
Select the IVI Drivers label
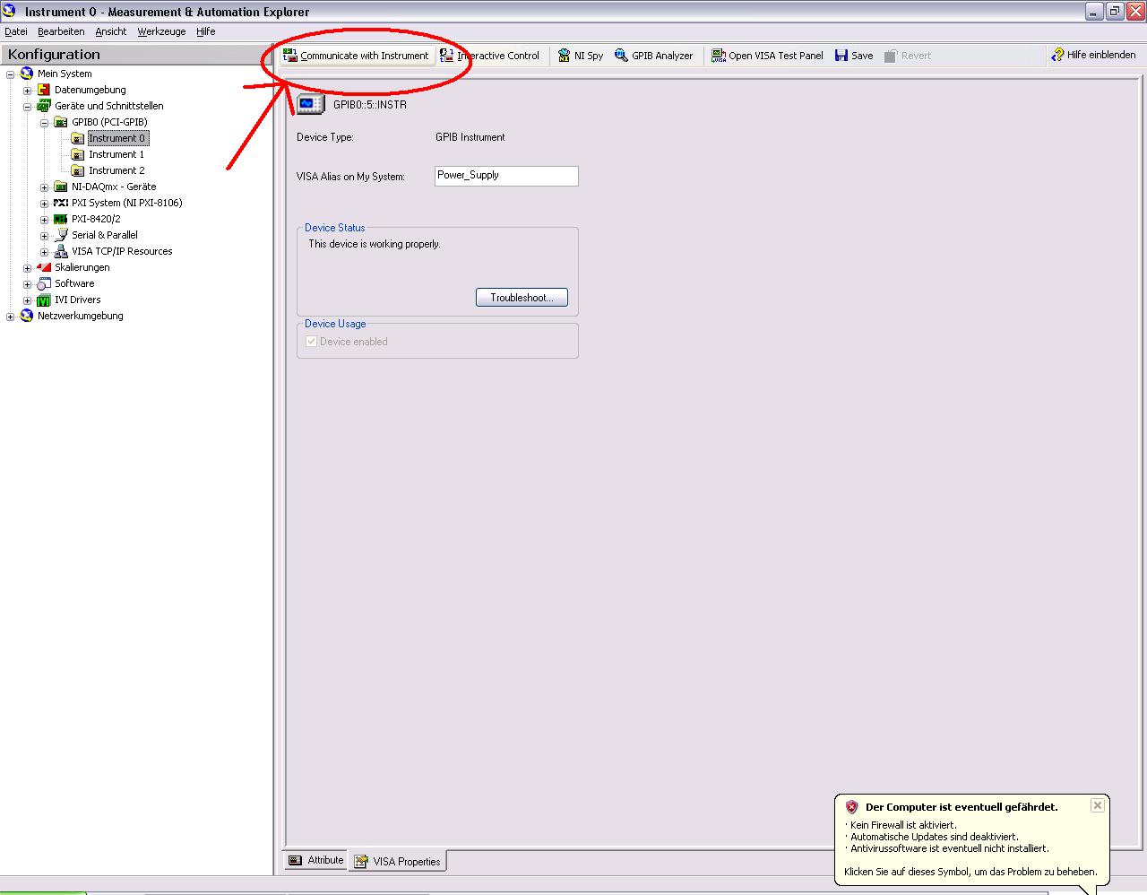(x=78, y=300)
